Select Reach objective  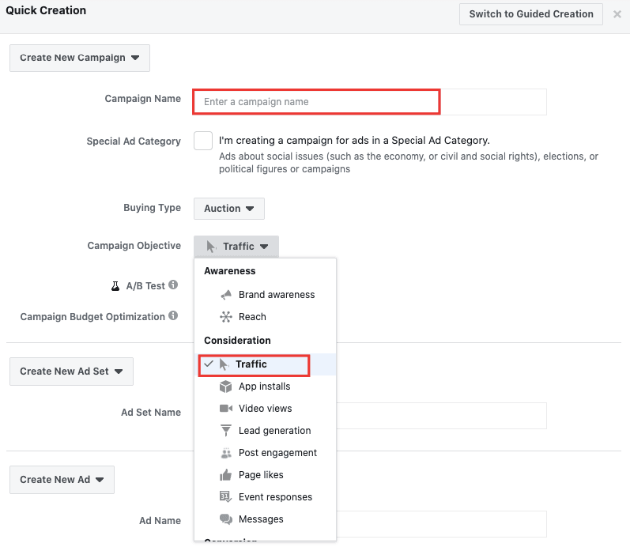265,317
